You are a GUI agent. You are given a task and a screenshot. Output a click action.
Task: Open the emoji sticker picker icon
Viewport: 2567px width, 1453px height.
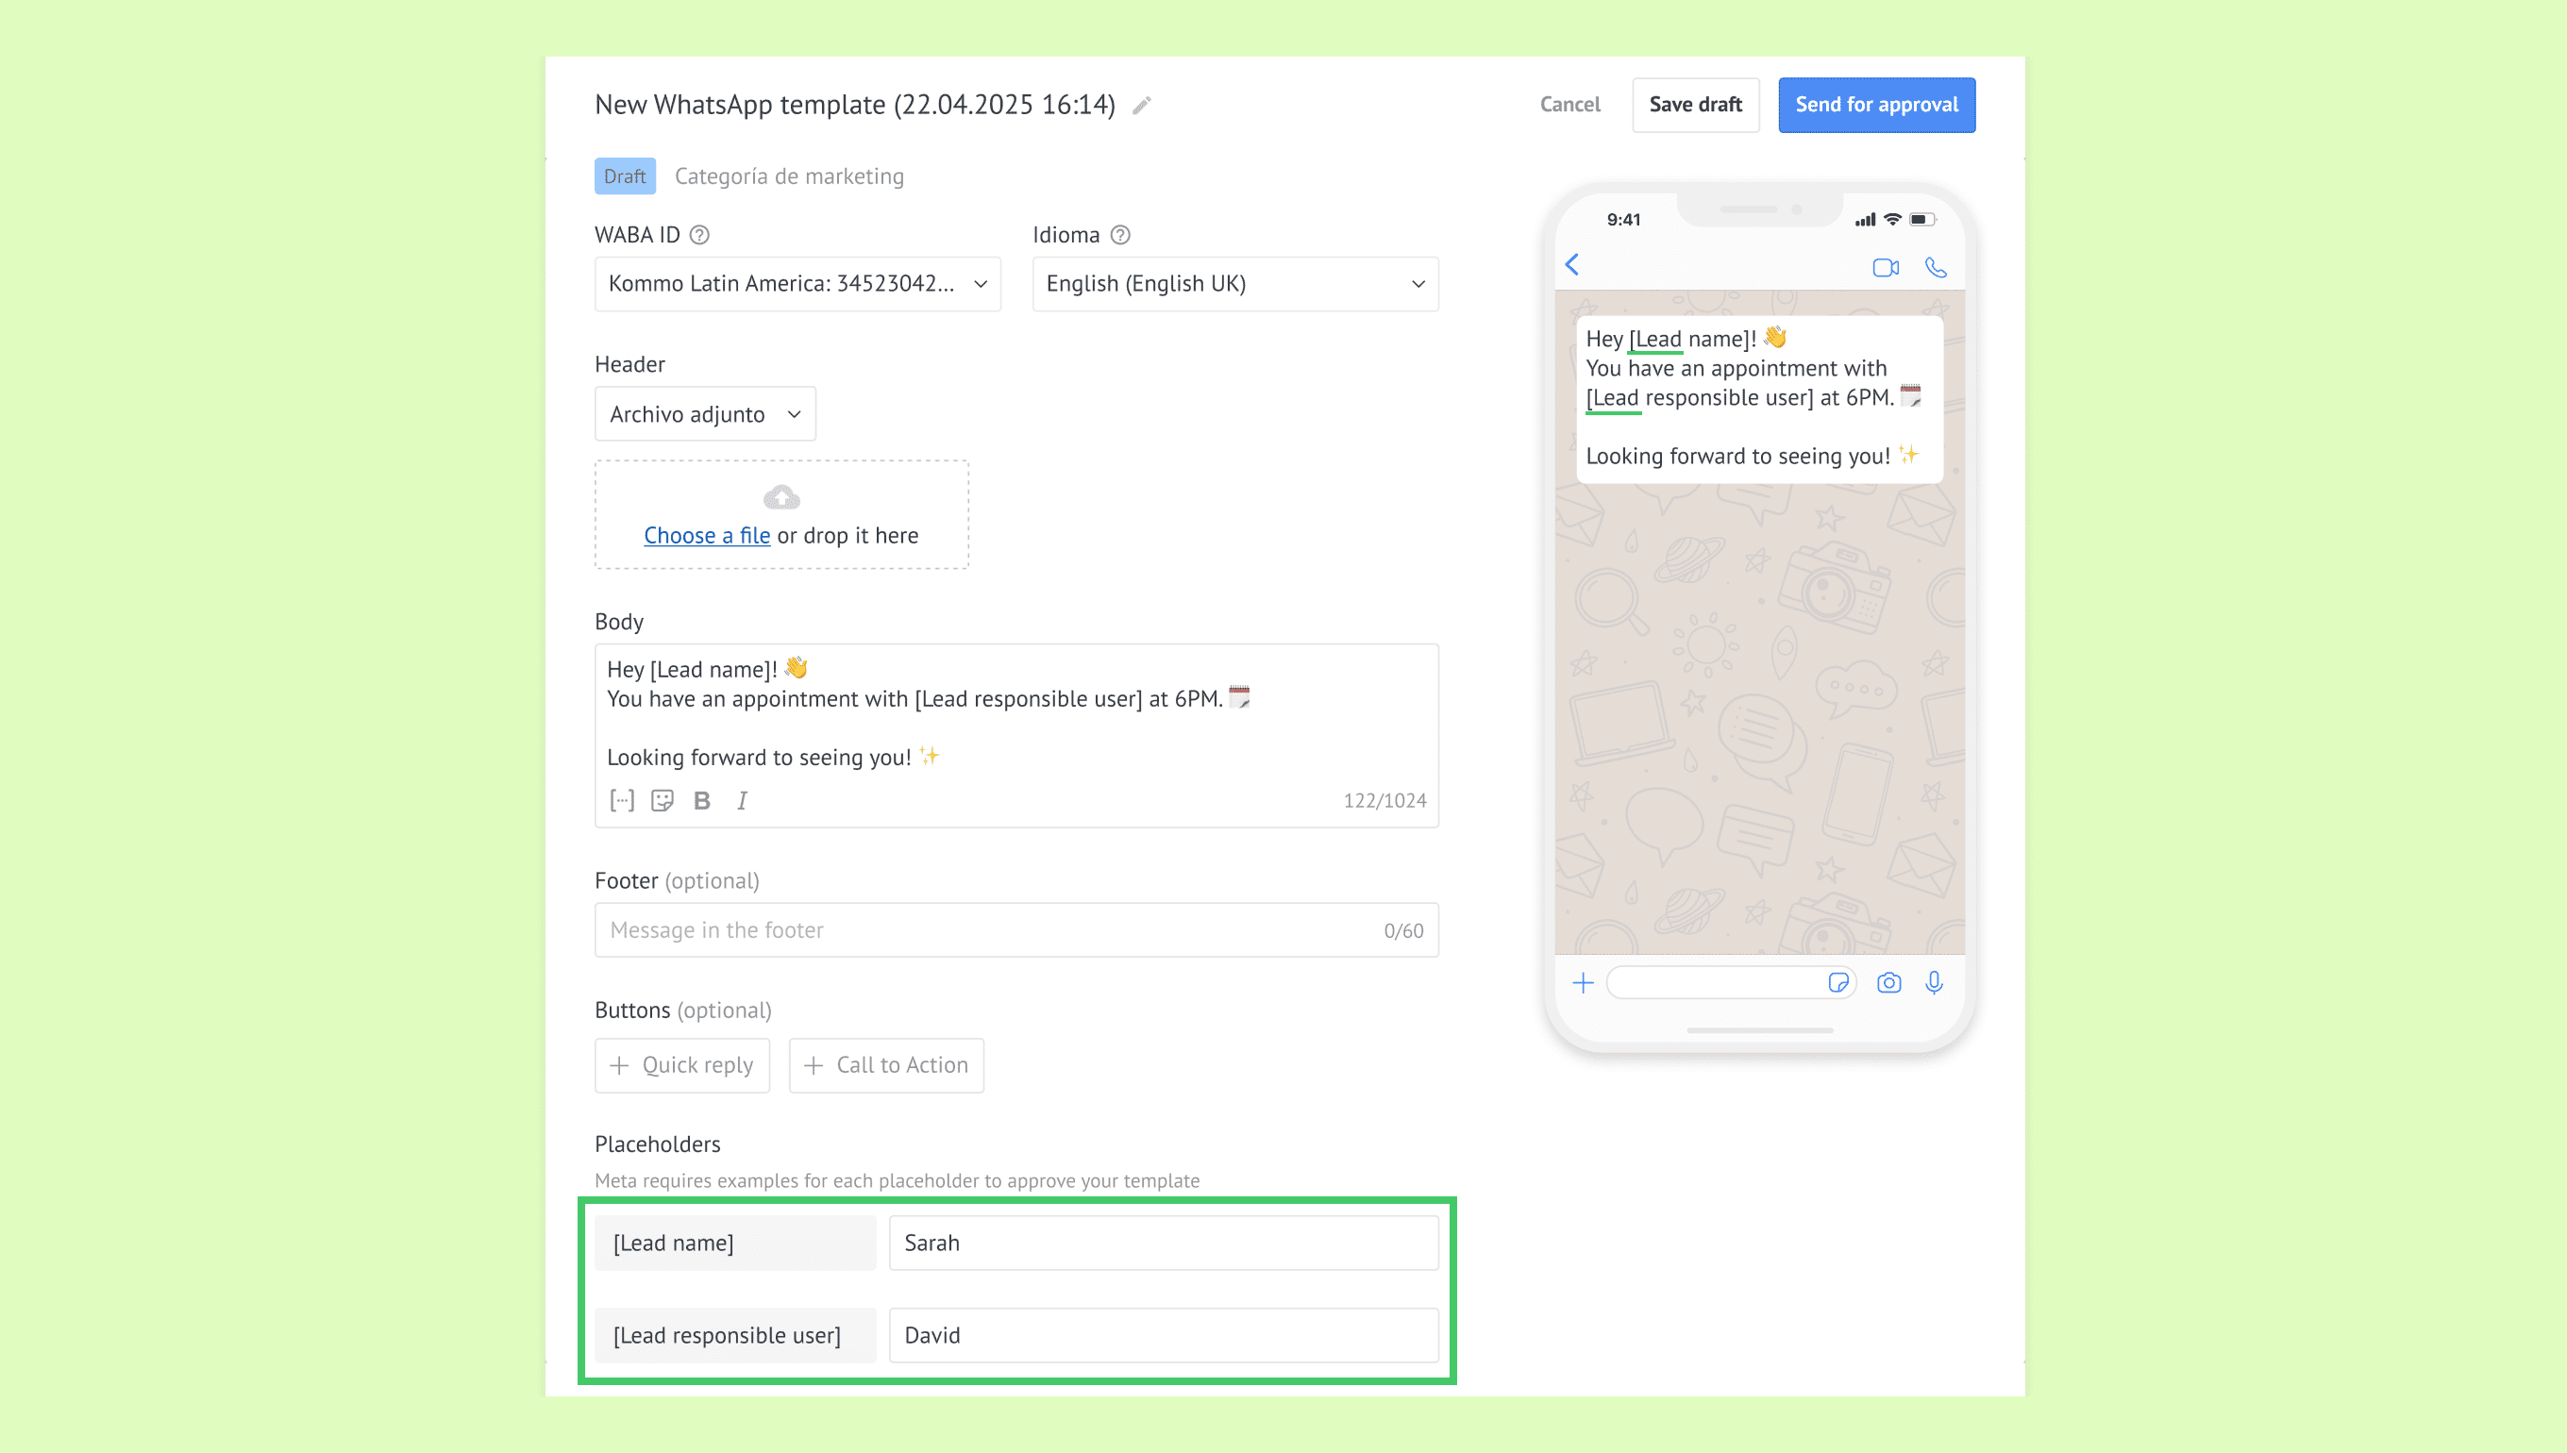(662, 800)
